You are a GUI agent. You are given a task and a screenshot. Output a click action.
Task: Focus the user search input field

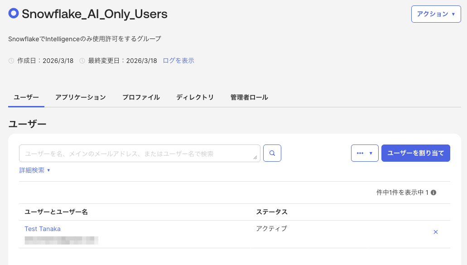[x=140, y=154]
